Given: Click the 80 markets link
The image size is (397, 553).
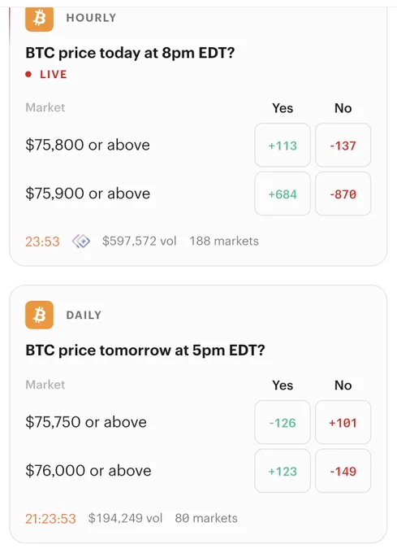Looking at the screenshot, I should pos(206,519).
